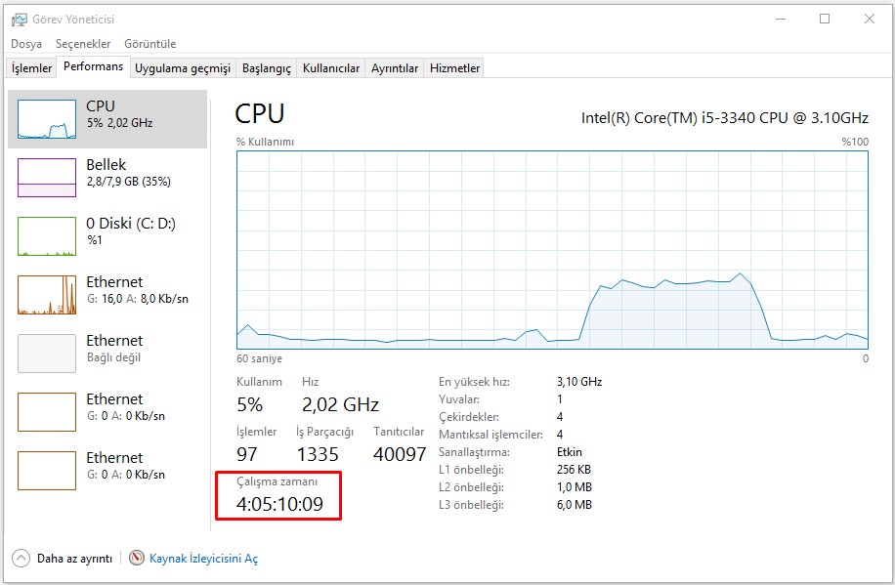Click the Daha az ayrıntı button text
895x585 pixels.
pos(74,559)
